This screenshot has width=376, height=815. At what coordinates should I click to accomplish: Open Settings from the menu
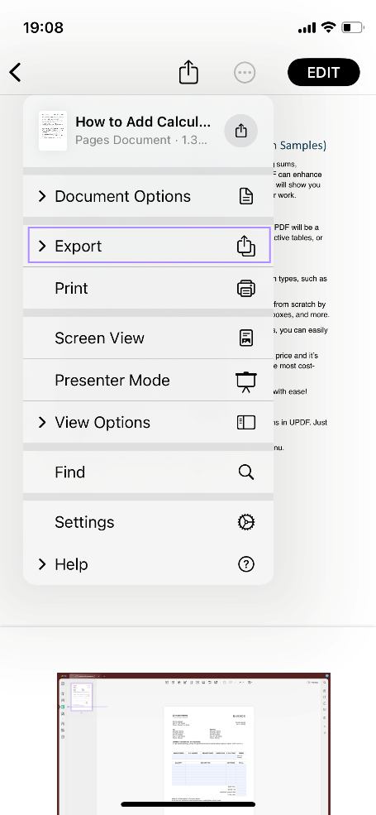[148, 522]
